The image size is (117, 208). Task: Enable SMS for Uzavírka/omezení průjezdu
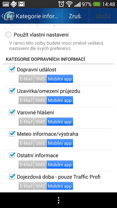tap(40, 100)
